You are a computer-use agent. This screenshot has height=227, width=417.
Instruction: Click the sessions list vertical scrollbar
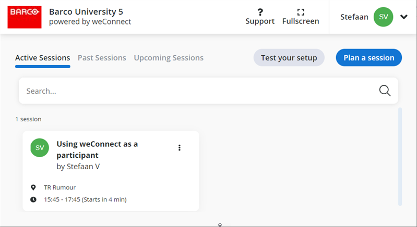[x=400, y=156]
